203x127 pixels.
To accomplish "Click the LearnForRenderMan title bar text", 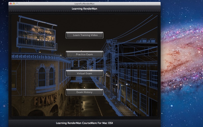I will click(x=84, y=4).
